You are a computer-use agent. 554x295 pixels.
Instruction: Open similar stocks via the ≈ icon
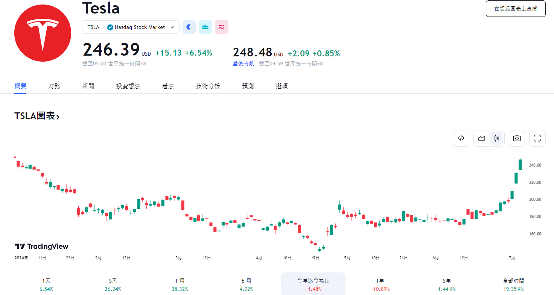click(x=221, y=27)
